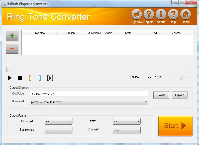Expand the Sample rate dropdown
Screen dimensions: 199x145
click(x=70, y=130)
